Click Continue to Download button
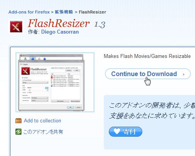 (x=148, y=74)
